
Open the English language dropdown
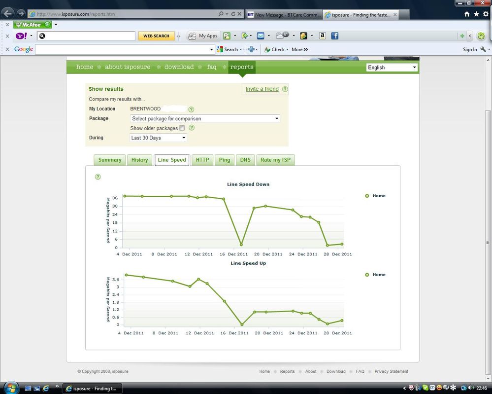pos(392,67)
